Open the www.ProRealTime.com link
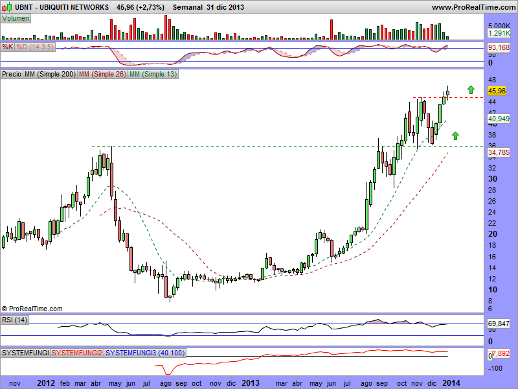This screenshot has width=518, height=389. [473, 7]
